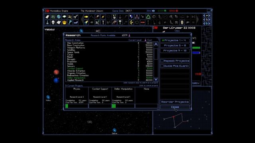Cancel the Physics current project
Viewport: 255px width, 143px height.
[x=77, y=96]
